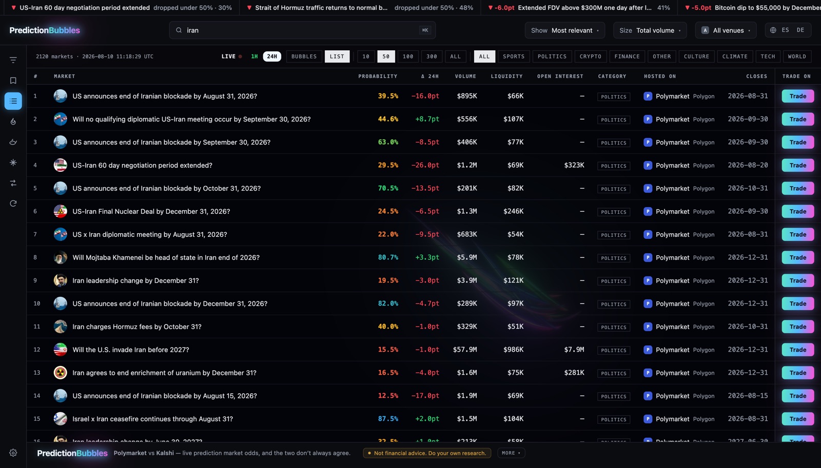Switch to BUBBLES view

[x=304, y=56]
